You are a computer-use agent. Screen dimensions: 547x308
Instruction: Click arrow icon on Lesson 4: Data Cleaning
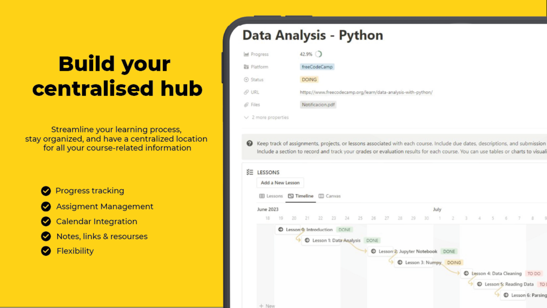pos(466,273)
